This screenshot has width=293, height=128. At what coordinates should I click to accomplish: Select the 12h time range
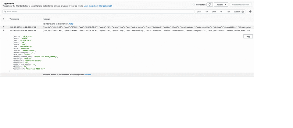click(228, 12)
